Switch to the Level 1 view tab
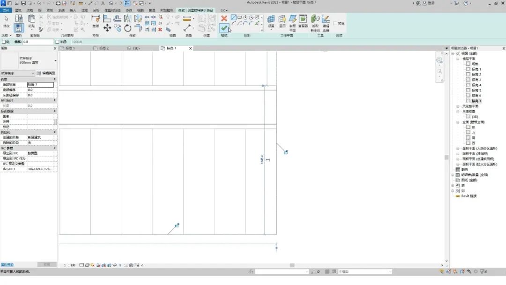The image size is (506, 285). (x=70, y=48)
